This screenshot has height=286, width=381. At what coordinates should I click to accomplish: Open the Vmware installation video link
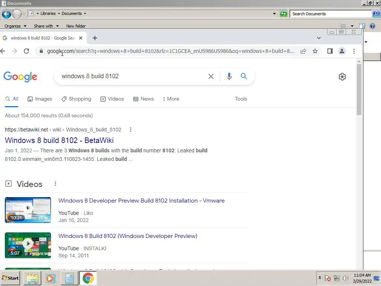coord(141,201)
